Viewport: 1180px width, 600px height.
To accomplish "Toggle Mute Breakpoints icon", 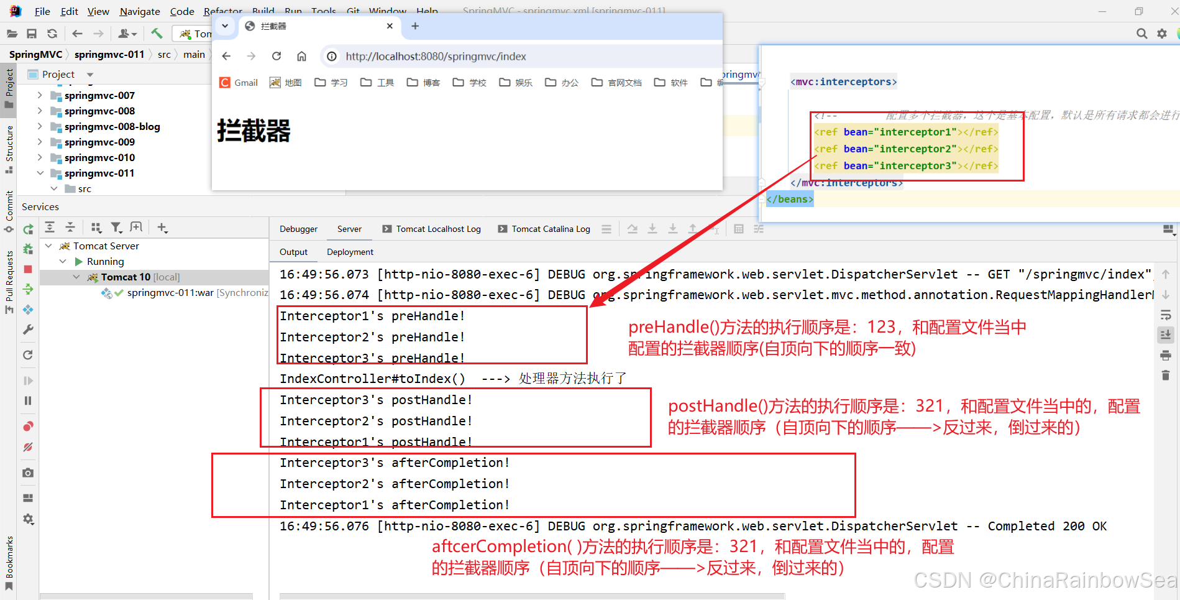I will click(28, 447).
